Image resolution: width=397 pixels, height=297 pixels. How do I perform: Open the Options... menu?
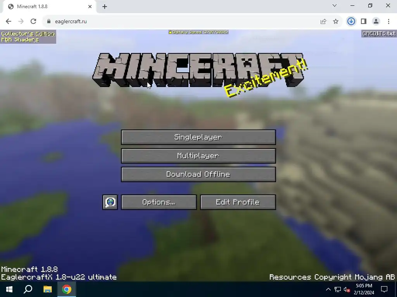click(159, 202)
